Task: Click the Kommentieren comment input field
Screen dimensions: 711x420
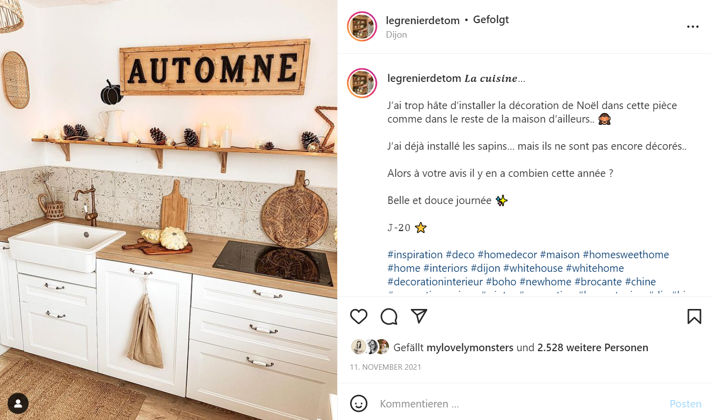Action: [520, 404]
